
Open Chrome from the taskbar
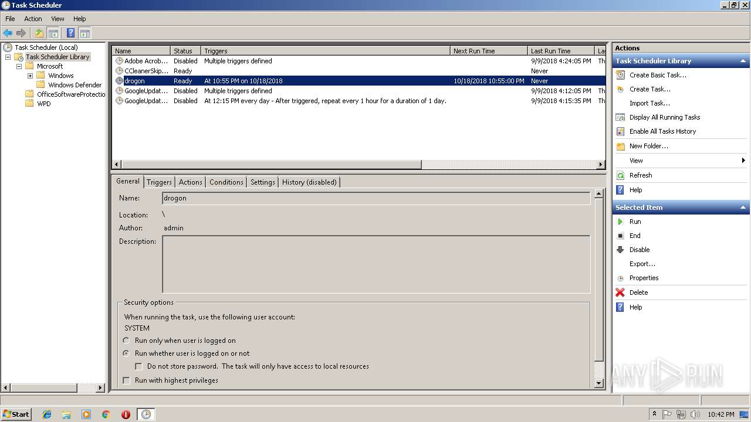(x=106, y=414)
